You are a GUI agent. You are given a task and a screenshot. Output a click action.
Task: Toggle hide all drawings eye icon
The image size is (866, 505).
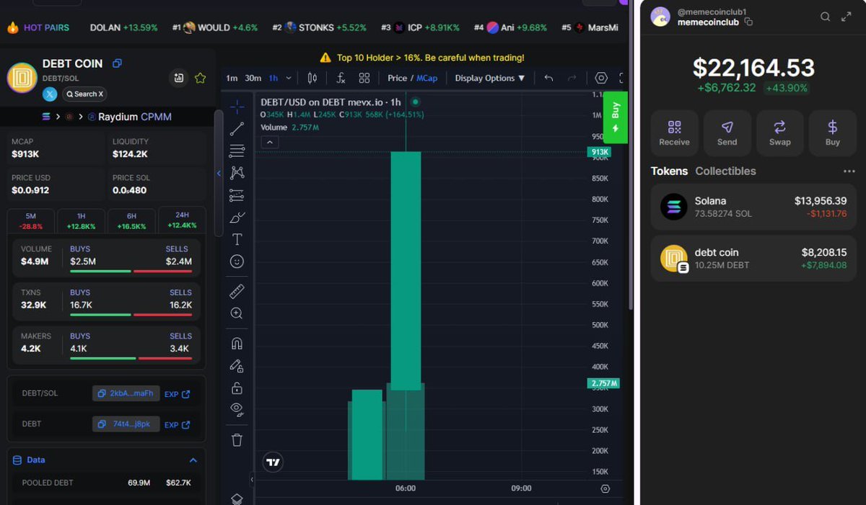237,409
